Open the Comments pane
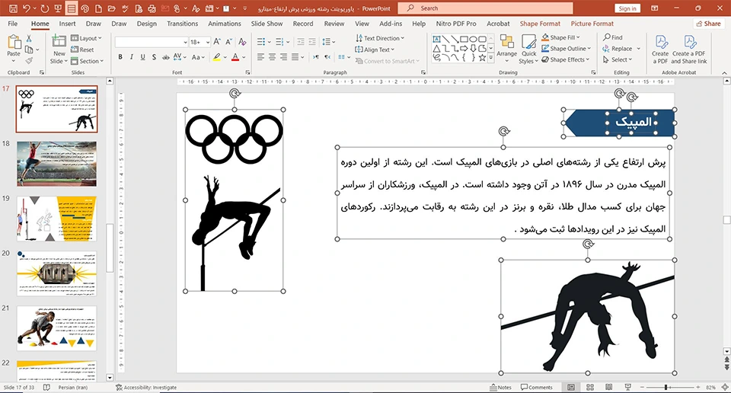The image size is (731, 393). [537, 388]
